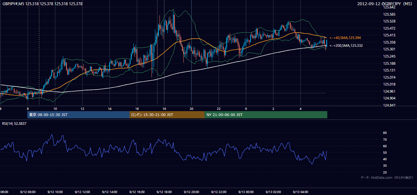Image resolution: width=417 pixels, height=195 pixels.
Task: Click the 9/13 02:00 date label
Action: pyautogui.click(x=273, y=192)
